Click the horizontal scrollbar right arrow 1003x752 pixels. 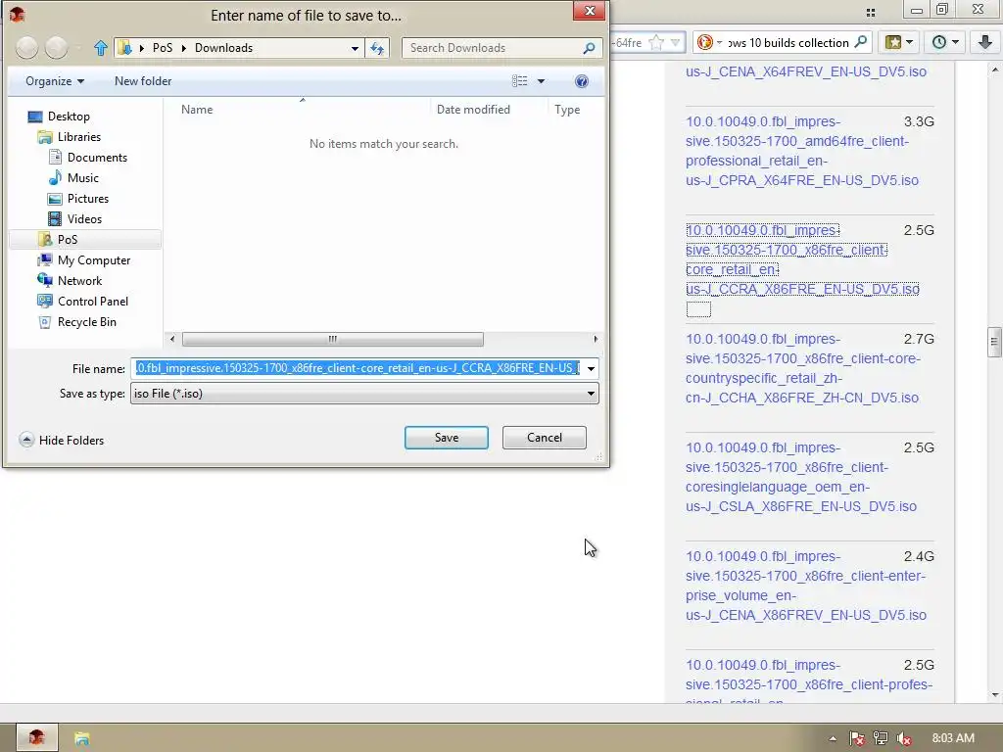click(x=596, y=339)
